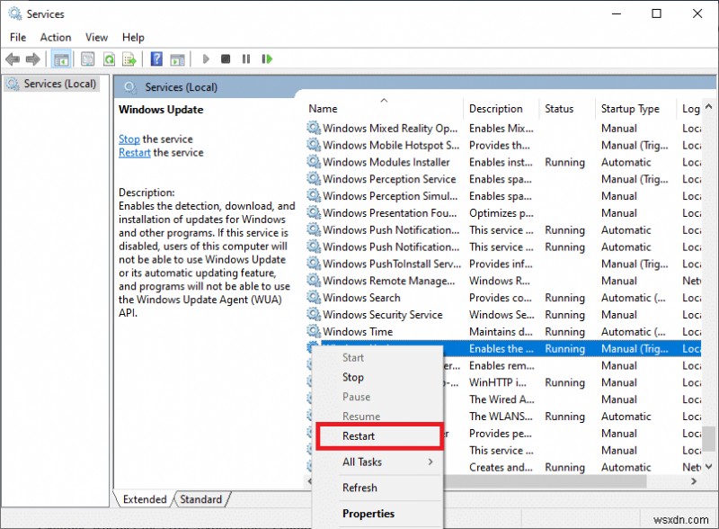Image resolution: width=719 pixels, height=529 pixels.
Task: Click the Refresh toolbar icon
Action: pyautogui.click(x=109, y=59)
